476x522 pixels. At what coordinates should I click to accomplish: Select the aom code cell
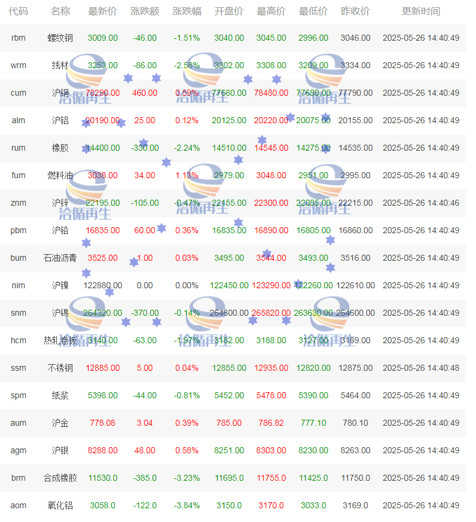(19, 506)
